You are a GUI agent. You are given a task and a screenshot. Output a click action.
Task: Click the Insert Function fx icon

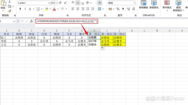[31, 21]
